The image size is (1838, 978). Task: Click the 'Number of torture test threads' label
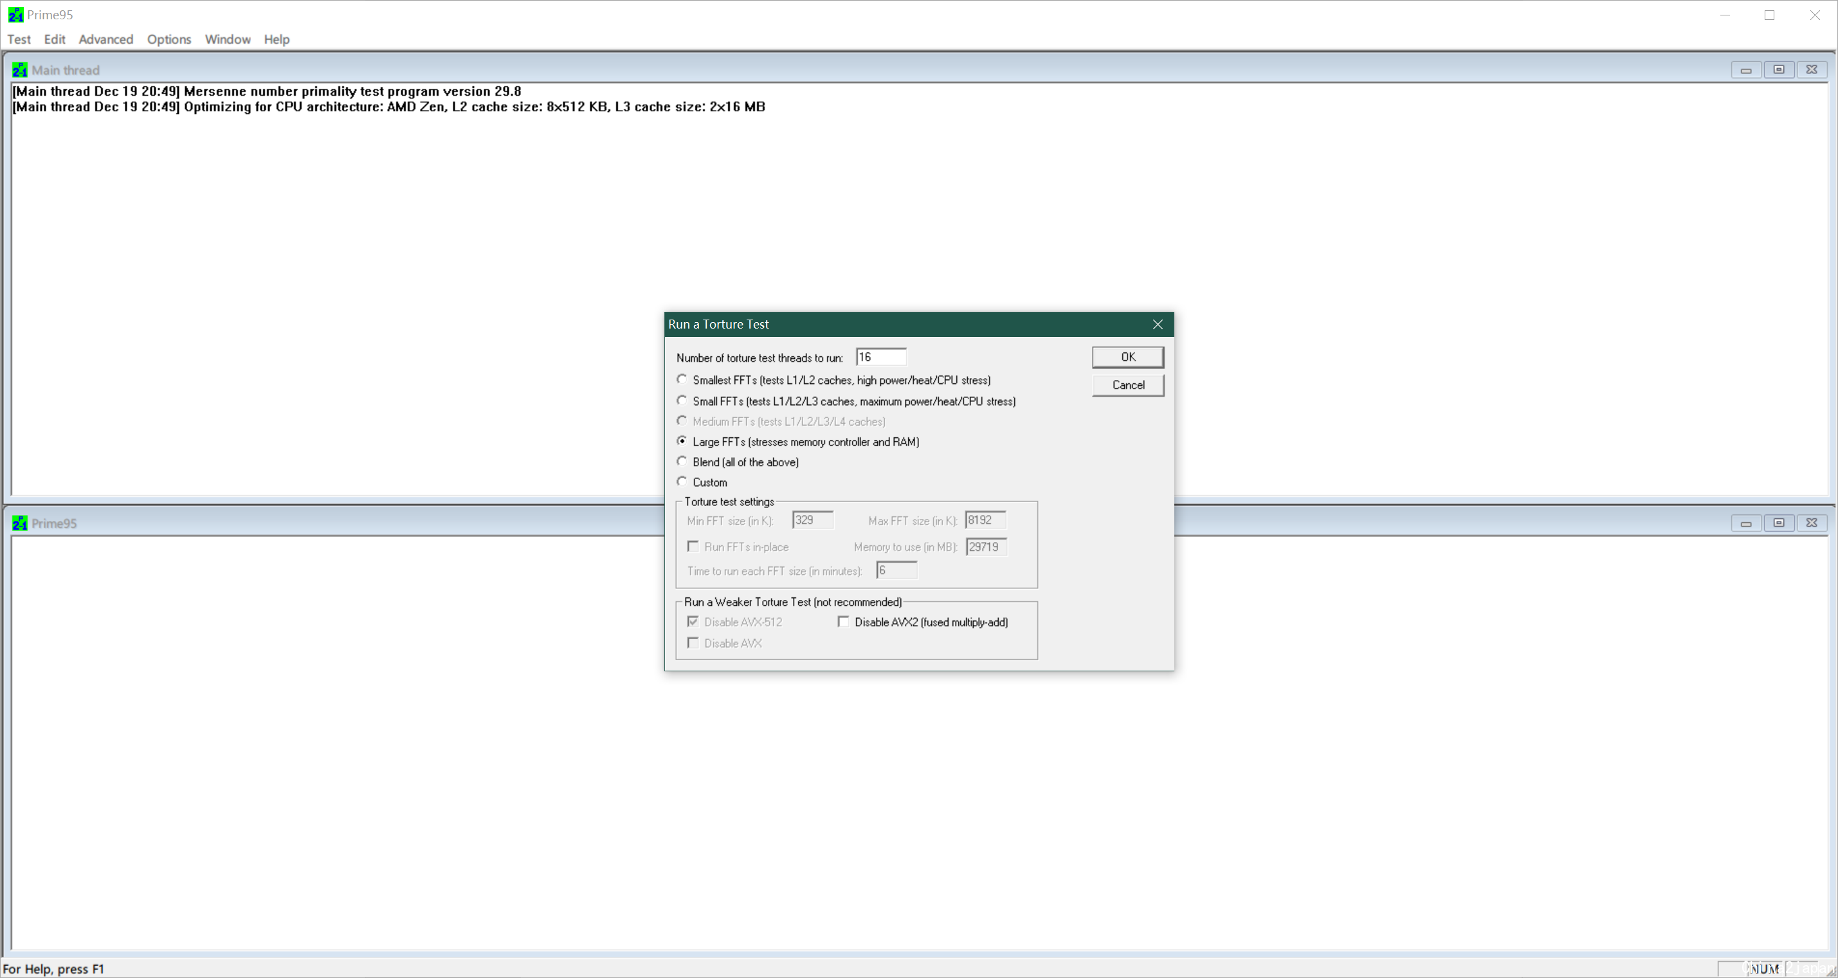[759, 358]
